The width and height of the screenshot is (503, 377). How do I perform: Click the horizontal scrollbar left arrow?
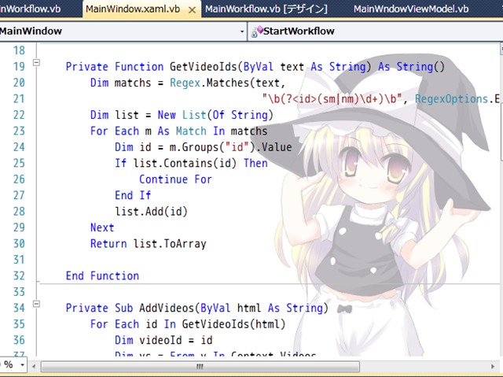click(x=35, y=366)
